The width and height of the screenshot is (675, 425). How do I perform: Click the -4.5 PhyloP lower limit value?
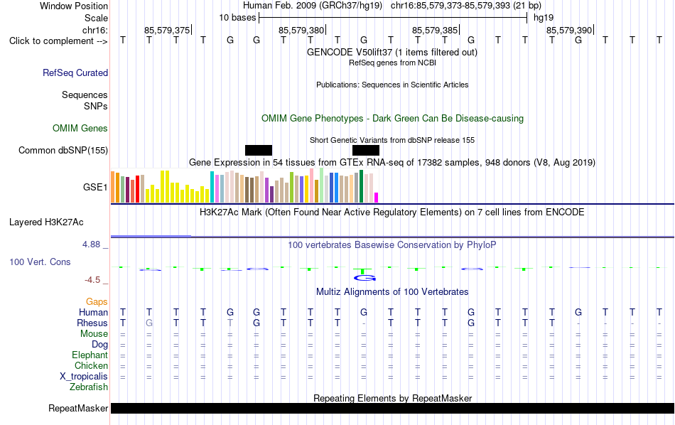point(92,280)
